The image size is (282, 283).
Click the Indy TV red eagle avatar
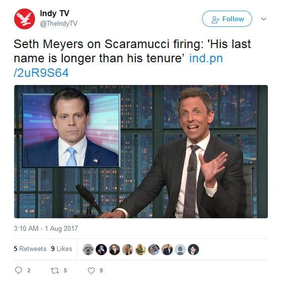tap(24, 19)
